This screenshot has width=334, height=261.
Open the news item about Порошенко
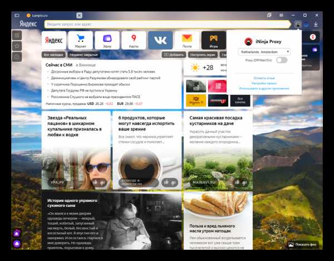[x=90, y=84]
